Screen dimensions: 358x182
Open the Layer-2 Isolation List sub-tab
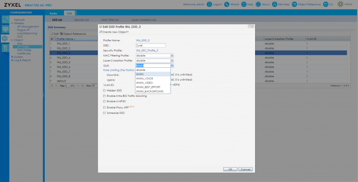point(144,20)
